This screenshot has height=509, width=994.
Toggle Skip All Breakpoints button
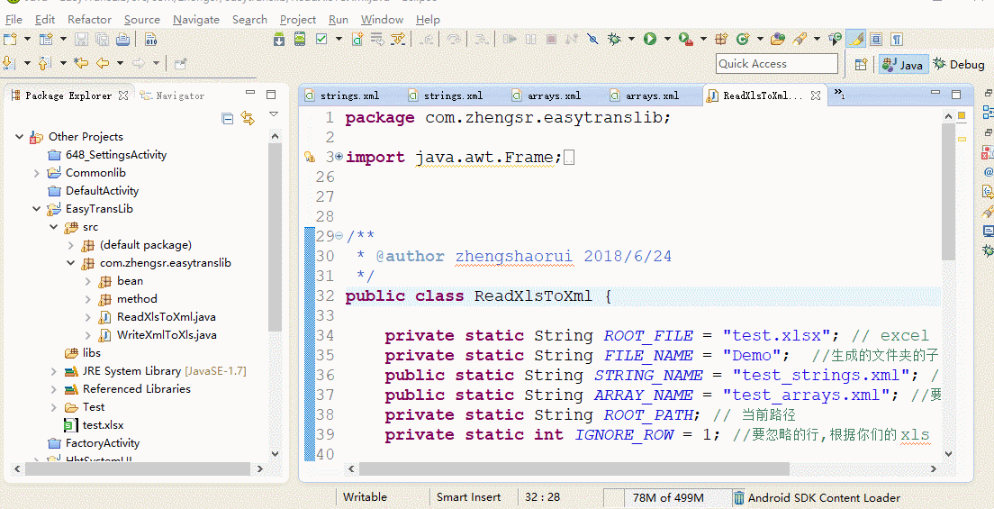[x=592, y=40]
